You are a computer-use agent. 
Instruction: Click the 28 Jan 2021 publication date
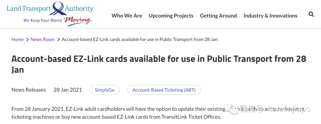point(67,90)
